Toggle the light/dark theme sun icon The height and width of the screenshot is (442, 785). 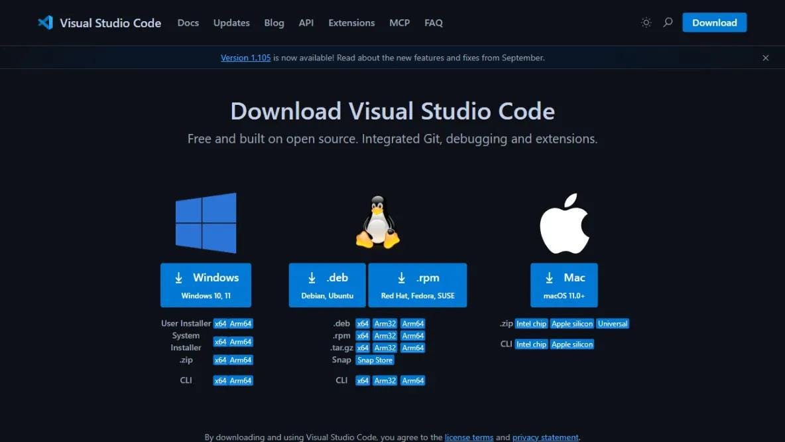pyautogui.click(x=646, y=23)
